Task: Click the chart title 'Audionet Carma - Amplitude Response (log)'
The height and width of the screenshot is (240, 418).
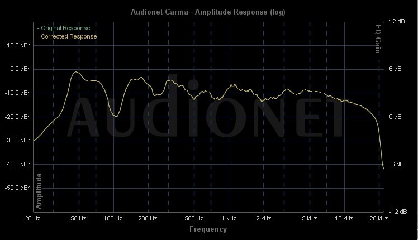Action: click(x=208, y=12)
